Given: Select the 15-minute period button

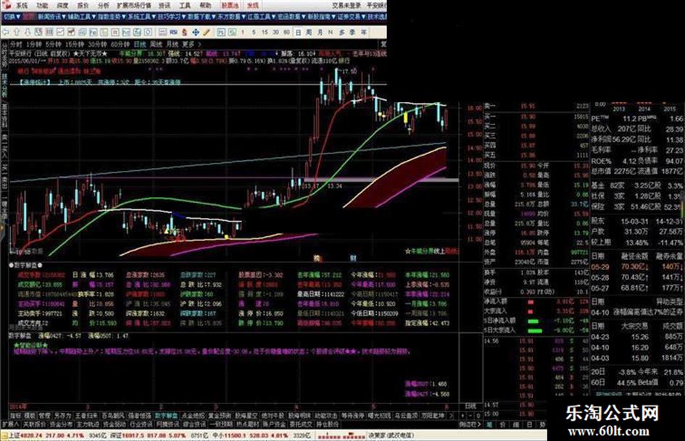Looking at the screenshot, I should tap(265, 33).
